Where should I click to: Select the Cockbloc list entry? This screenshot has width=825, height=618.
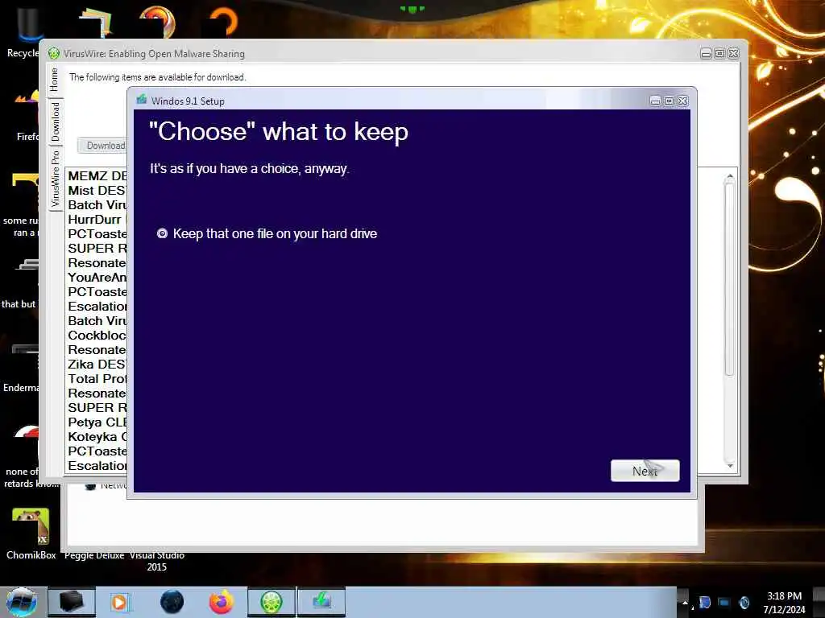pos(97,336)
